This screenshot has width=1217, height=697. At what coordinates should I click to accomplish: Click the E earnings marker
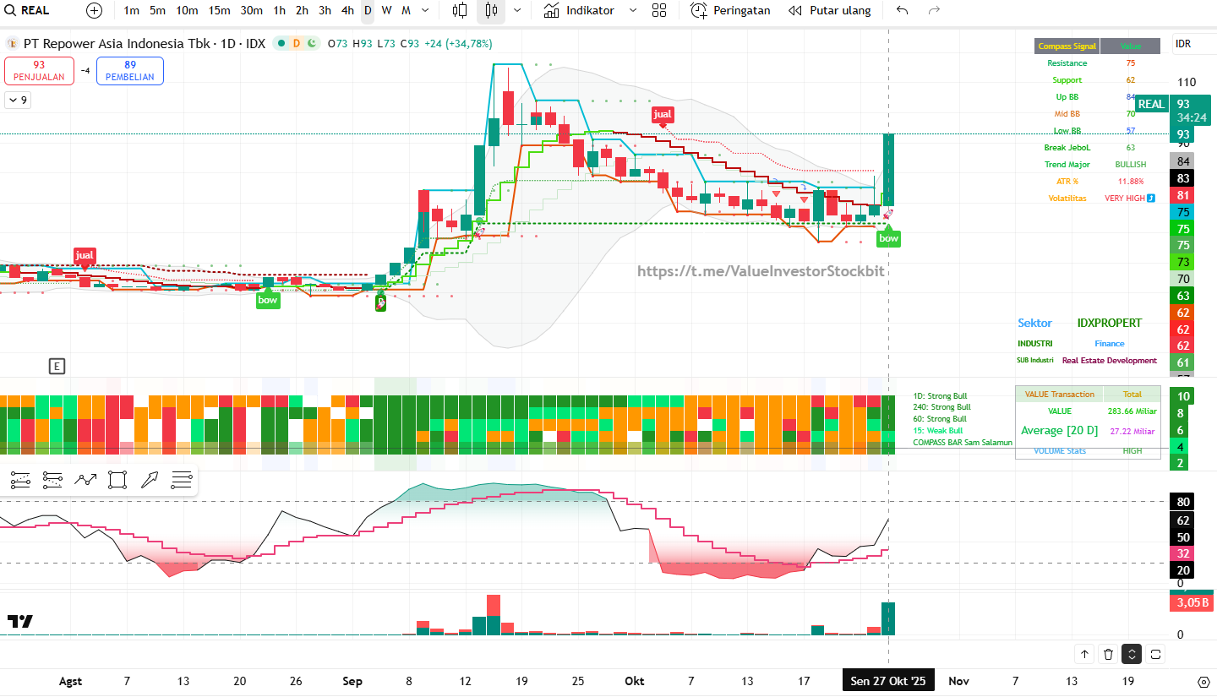(x=57, y=366)
